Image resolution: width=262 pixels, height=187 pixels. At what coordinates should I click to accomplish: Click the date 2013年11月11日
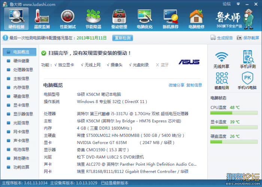pyautogui.click(x=92, y=38)
